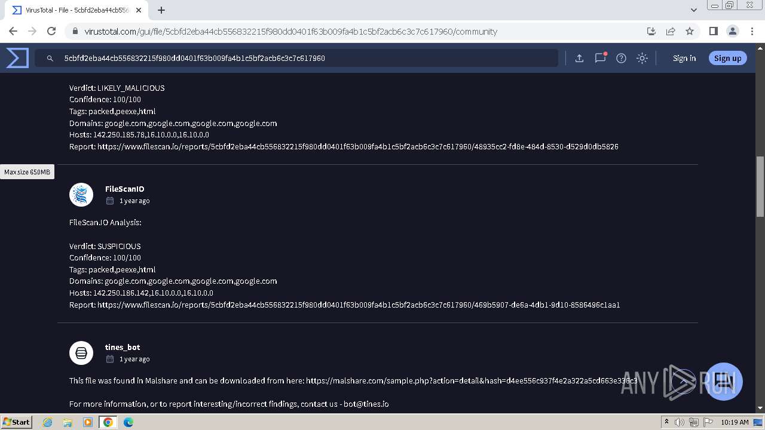The image size is (765, 430).
Task: Open the tines_bot user profile name
Action: coord(123,347)
